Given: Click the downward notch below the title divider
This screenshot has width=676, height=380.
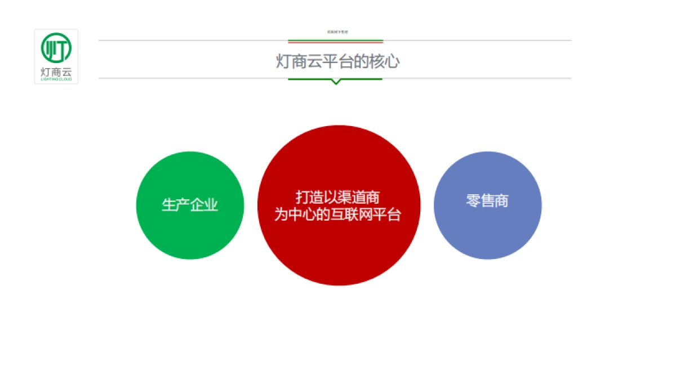Looking at the screenshot, I should coord(337,83).
